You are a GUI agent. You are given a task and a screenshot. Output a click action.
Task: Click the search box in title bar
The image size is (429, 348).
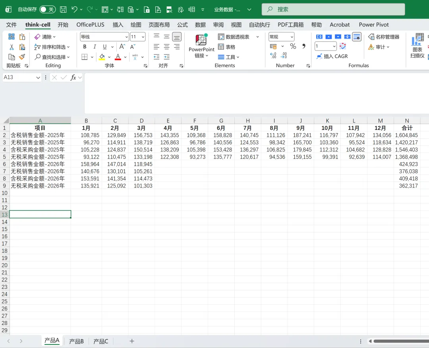tap(333, 10)
